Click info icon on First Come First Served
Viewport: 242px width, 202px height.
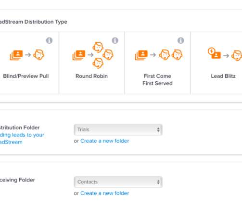[181, 40]
